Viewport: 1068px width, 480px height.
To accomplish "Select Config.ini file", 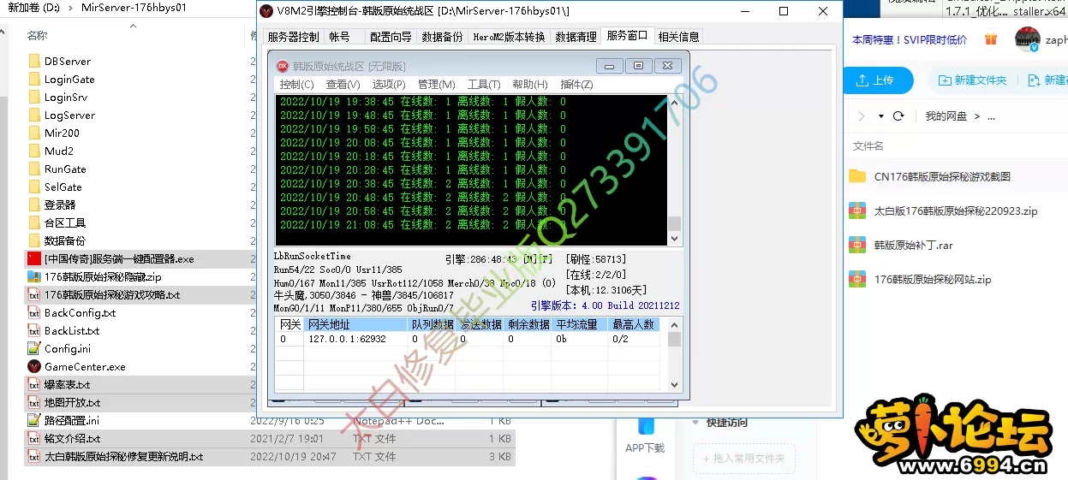I will coord(67,349).
